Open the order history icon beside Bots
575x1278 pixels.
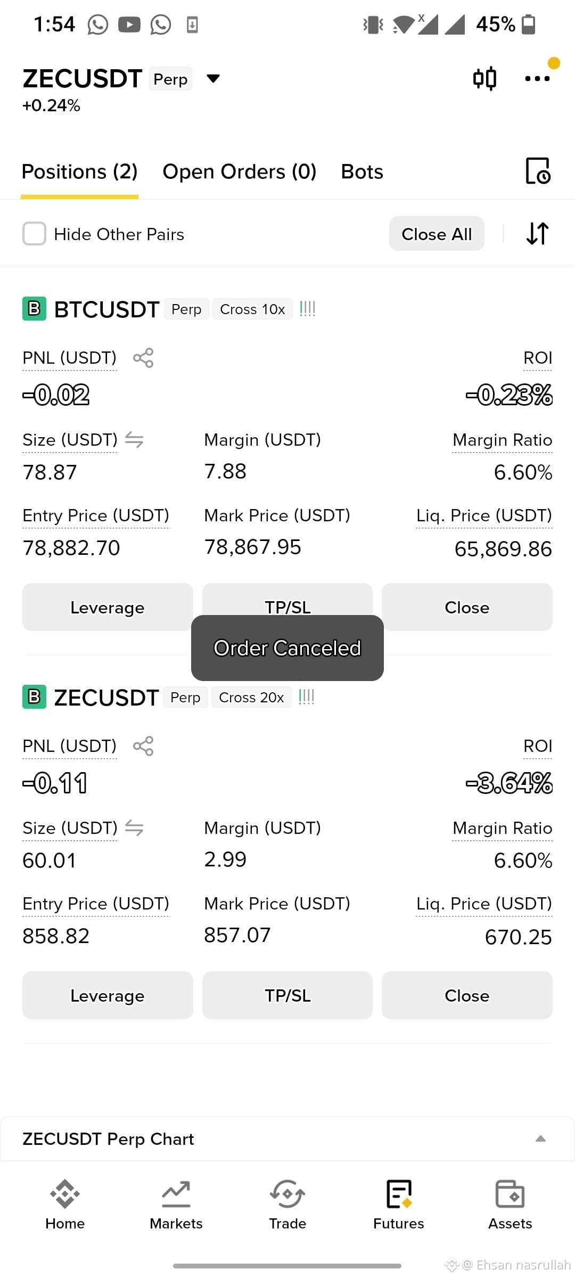click(x=538, y=171)
